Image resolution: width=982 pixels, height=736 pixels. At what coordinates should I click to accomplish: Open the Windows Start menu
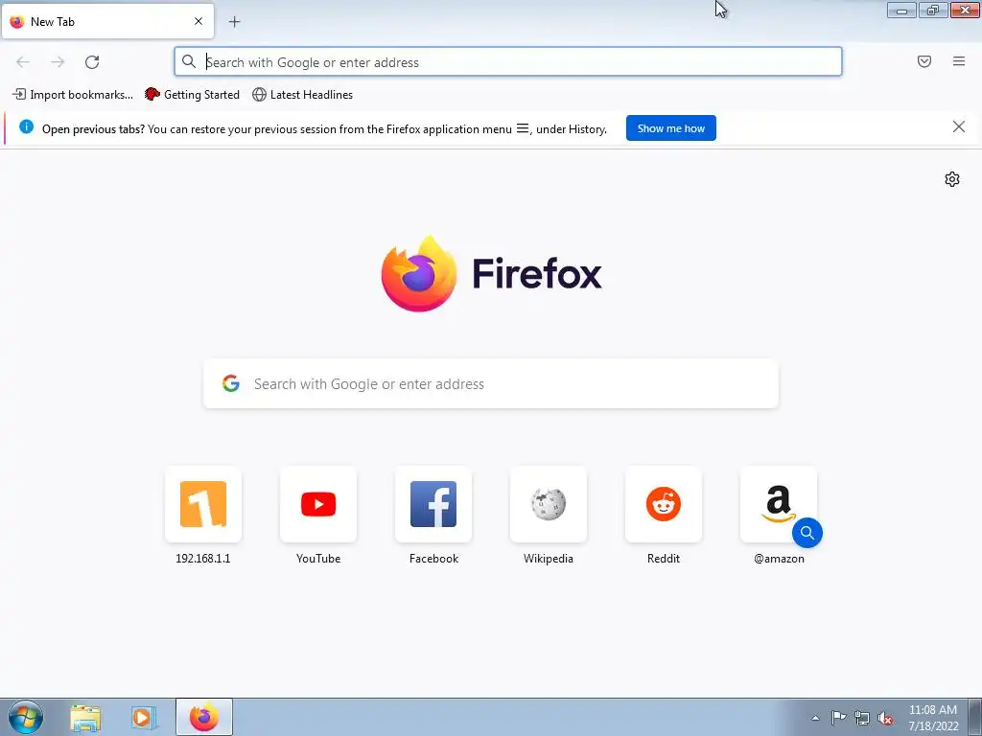(26, 717)
